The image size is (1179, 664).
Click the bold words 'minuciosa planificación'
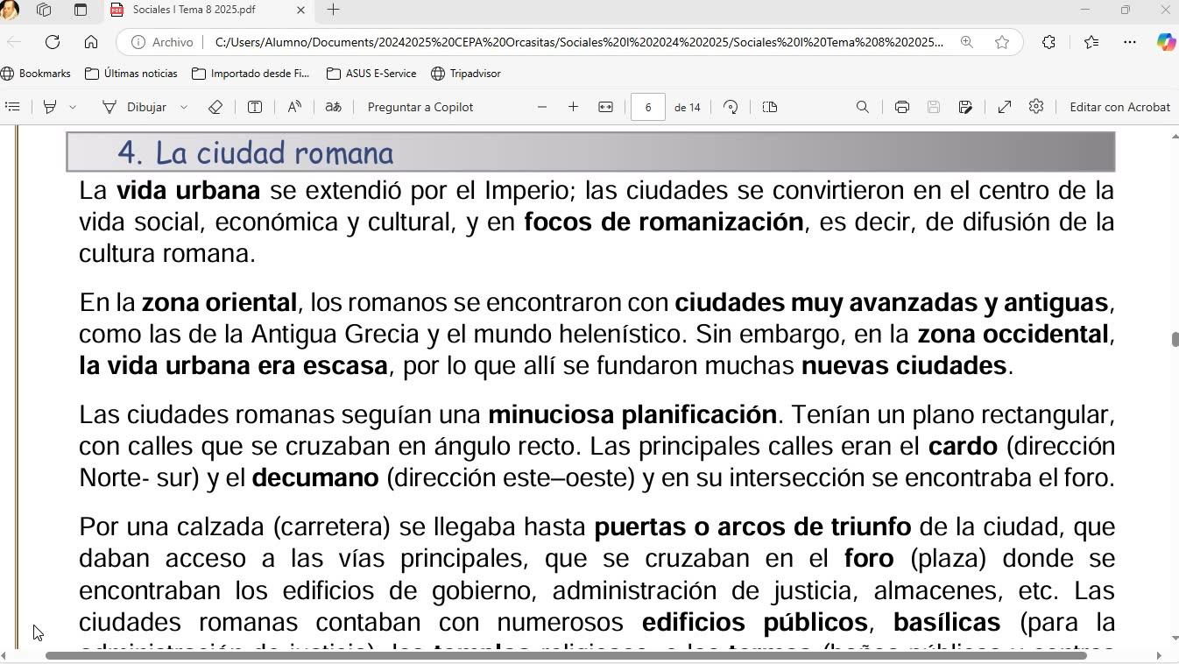(x=632, y=414)
